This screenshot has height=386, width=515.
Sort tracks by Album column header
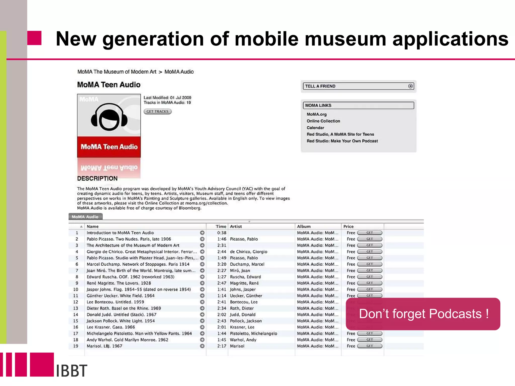pyautogui.click(x=318, y=226)
